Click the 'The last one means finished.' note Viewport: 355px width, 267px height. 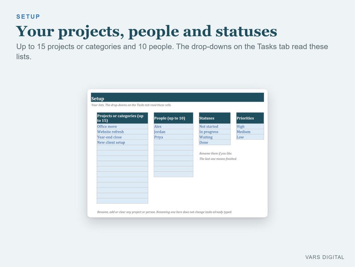click(218, 159)
